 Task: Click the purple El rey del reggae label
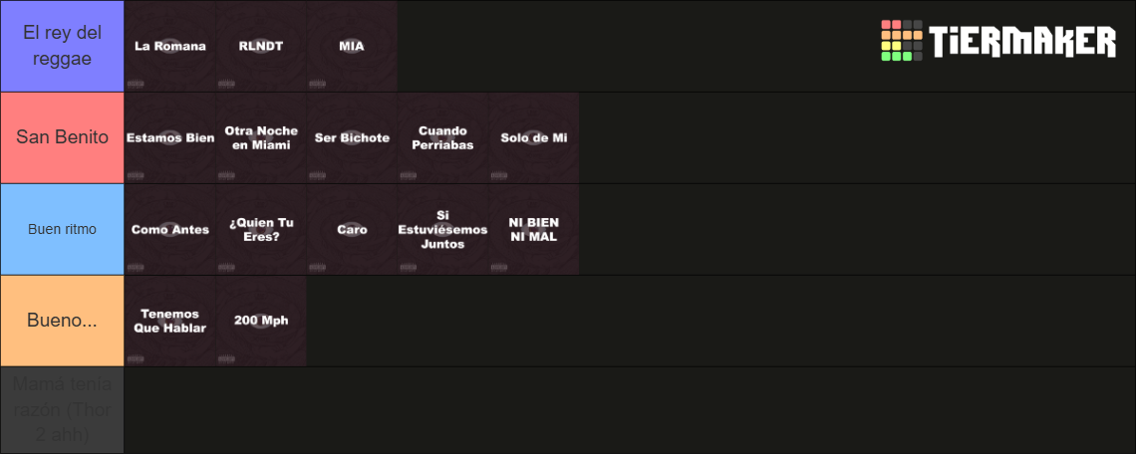[x=63, y=46]
